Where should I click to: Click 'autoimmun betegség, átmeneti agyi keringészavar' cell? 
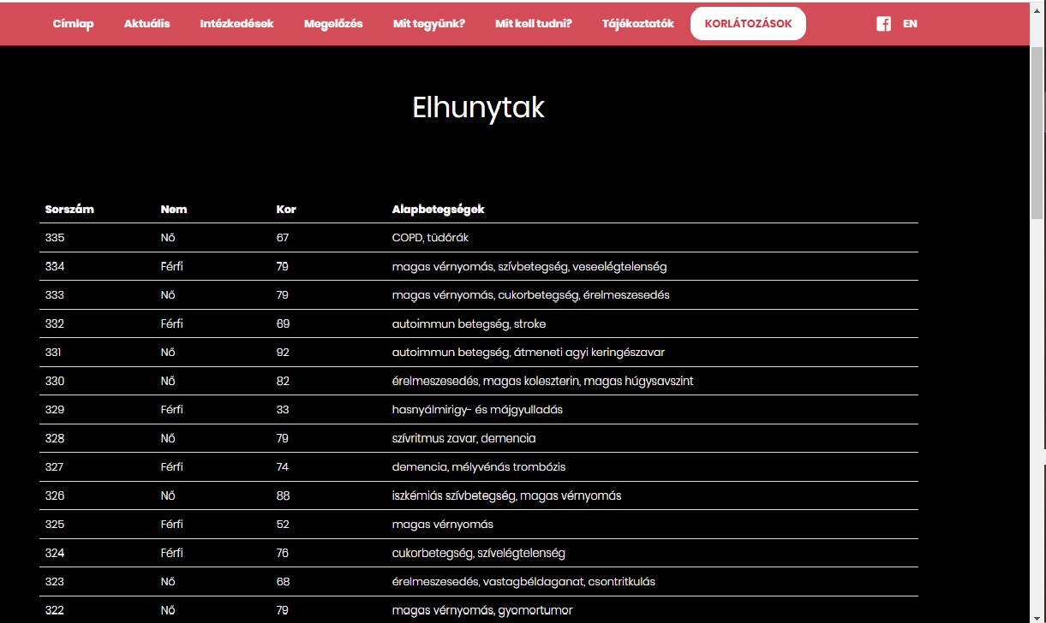click(528, 353)
